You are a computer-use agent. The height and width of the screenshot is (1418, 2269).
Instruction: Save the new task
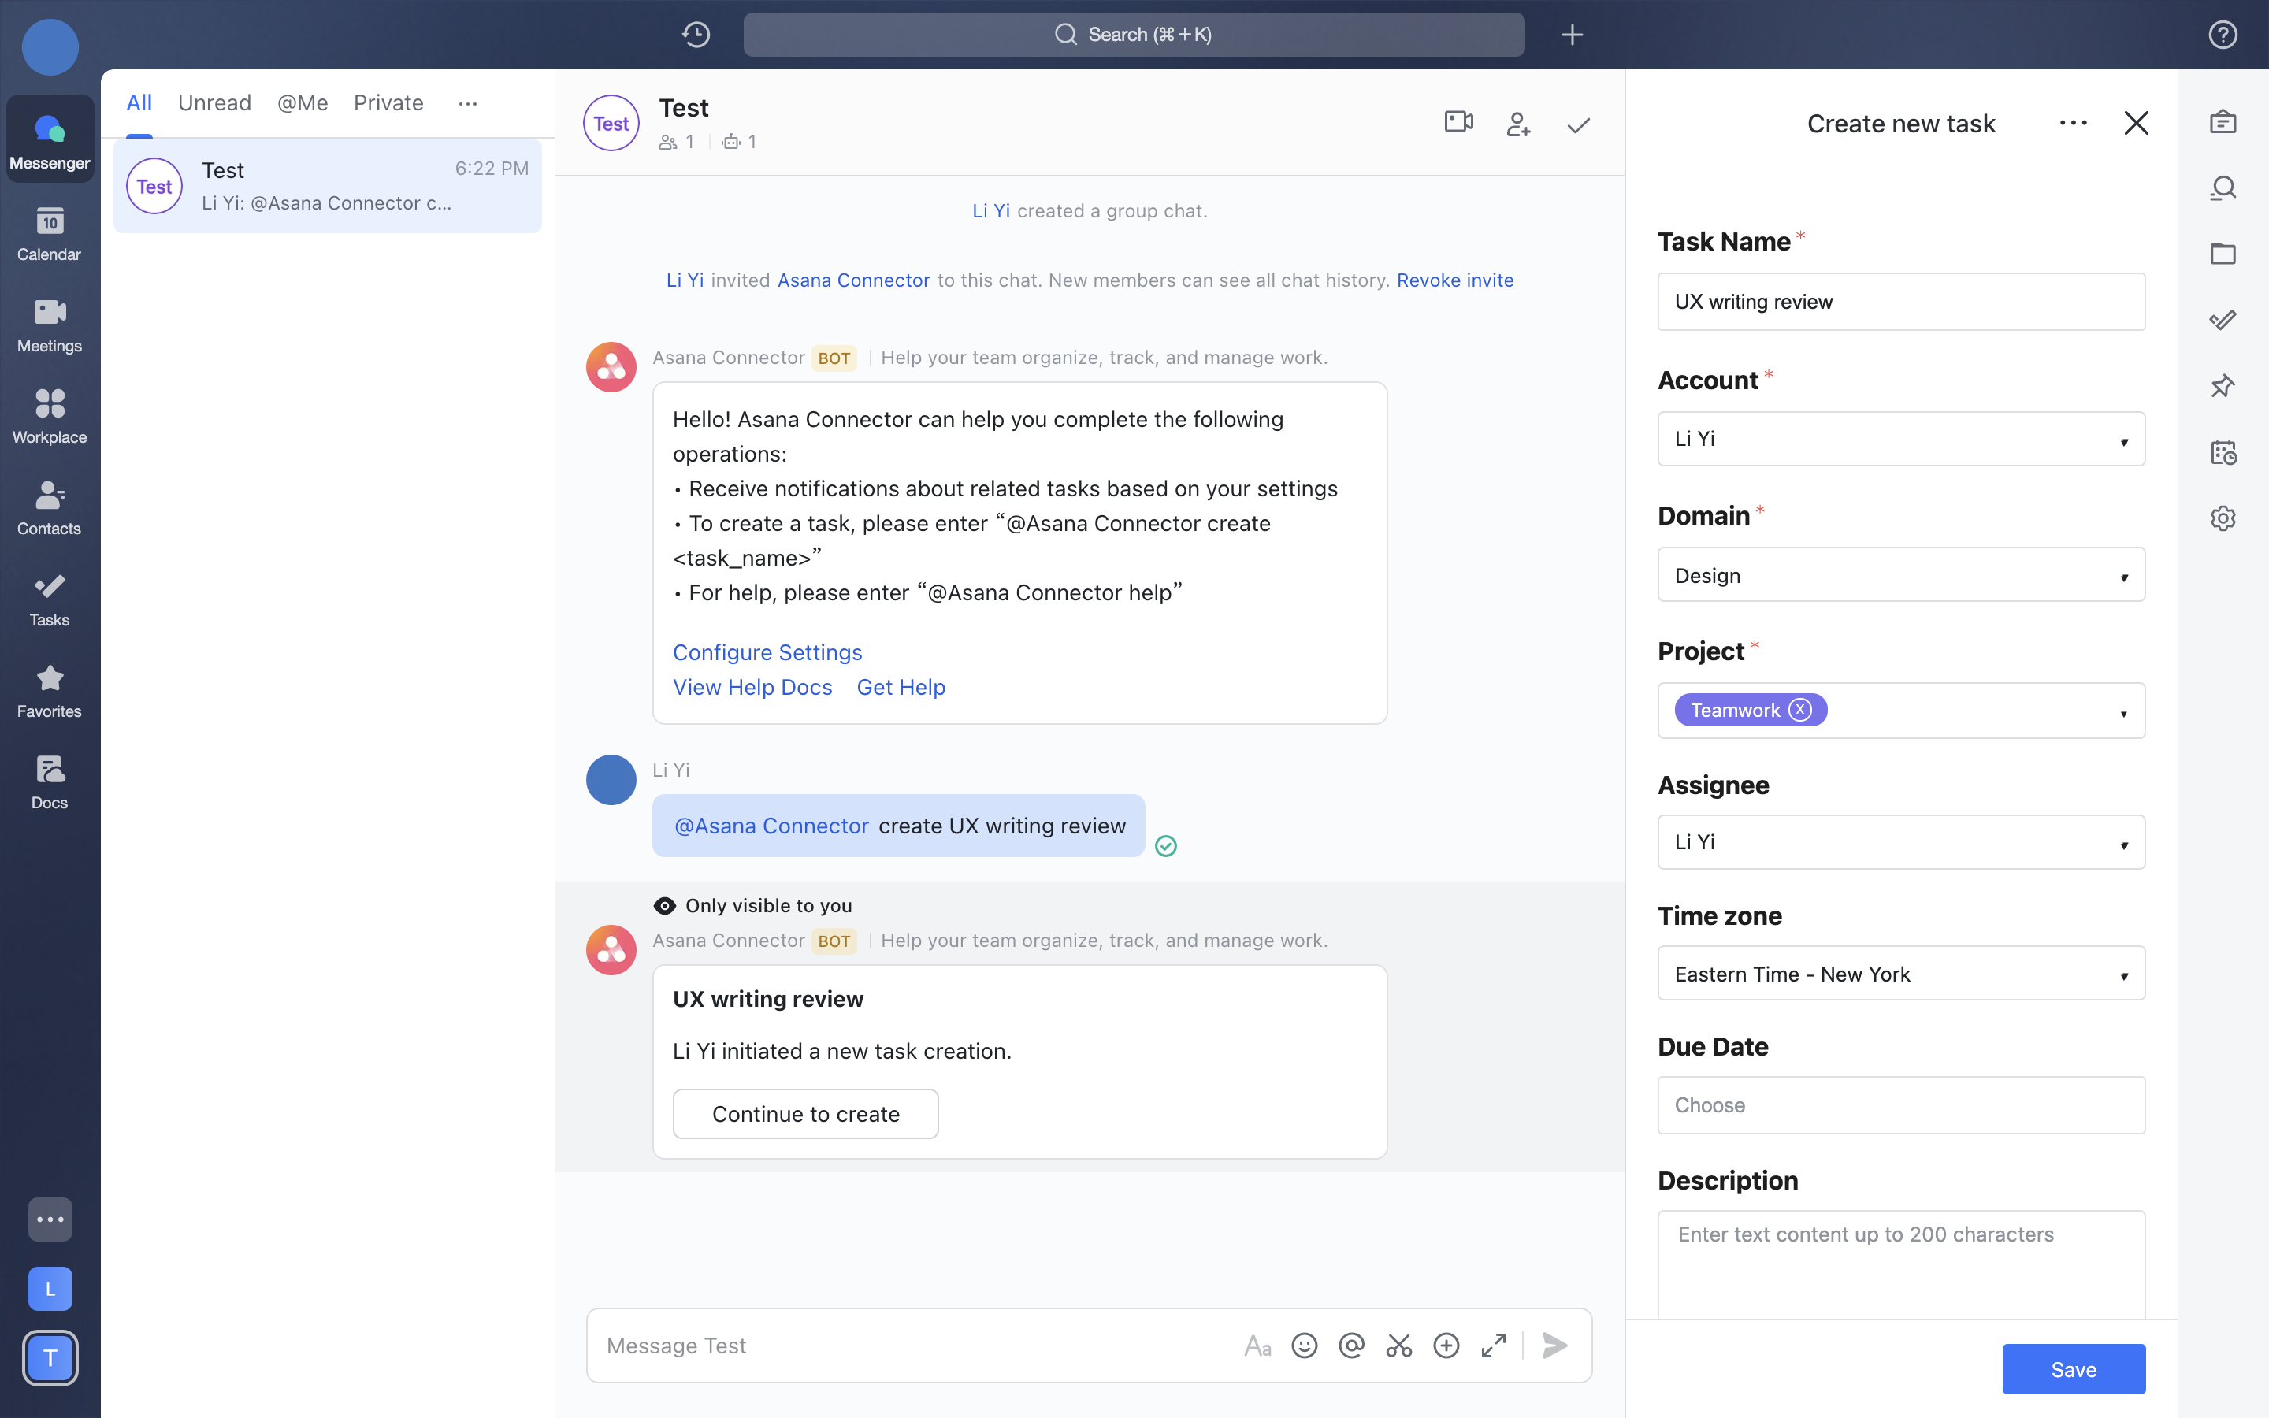pos(2073,1369)
